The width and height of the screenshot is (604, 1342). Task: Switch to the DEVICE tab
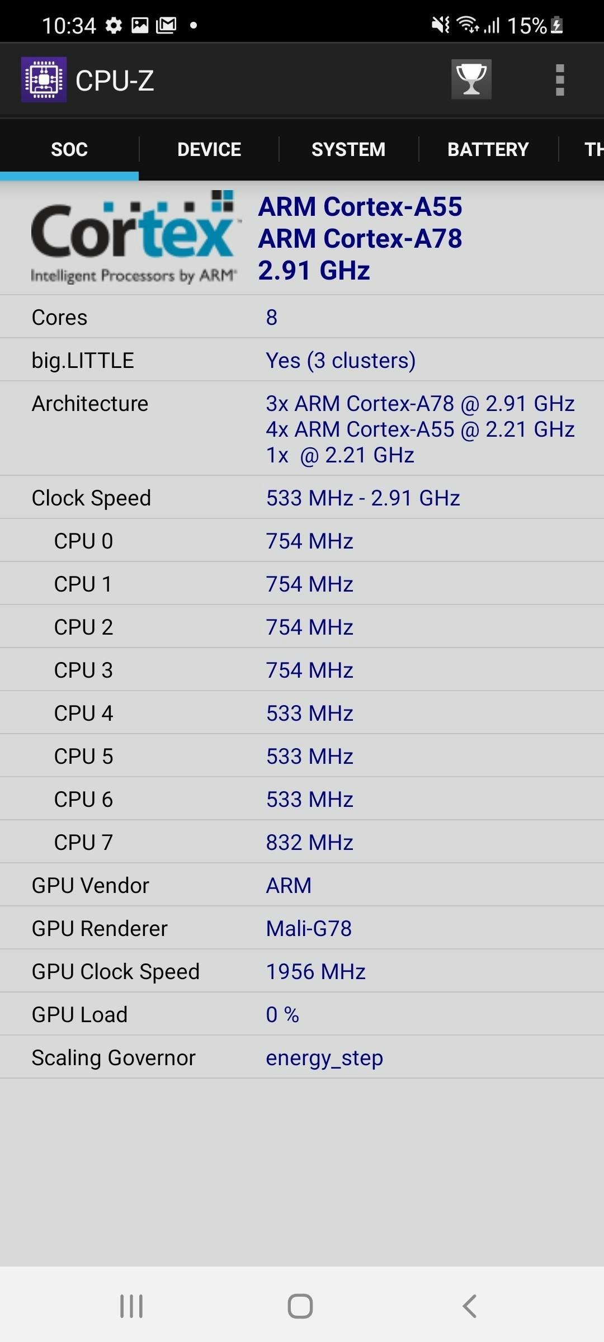(209, 149)
